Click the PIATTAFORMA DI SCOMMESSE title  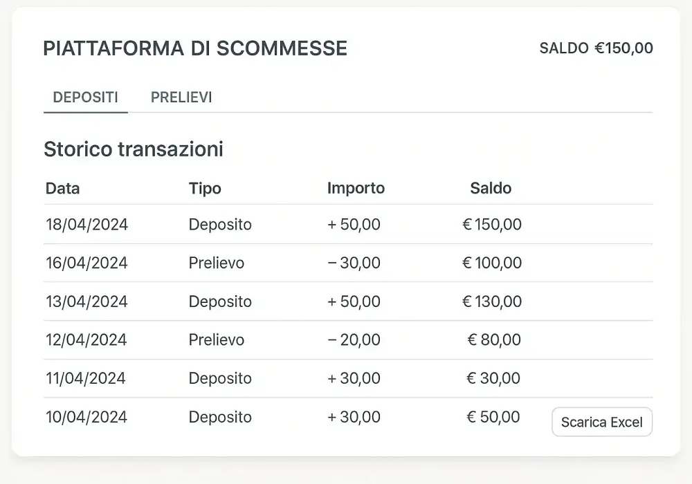tap(195, 48)
